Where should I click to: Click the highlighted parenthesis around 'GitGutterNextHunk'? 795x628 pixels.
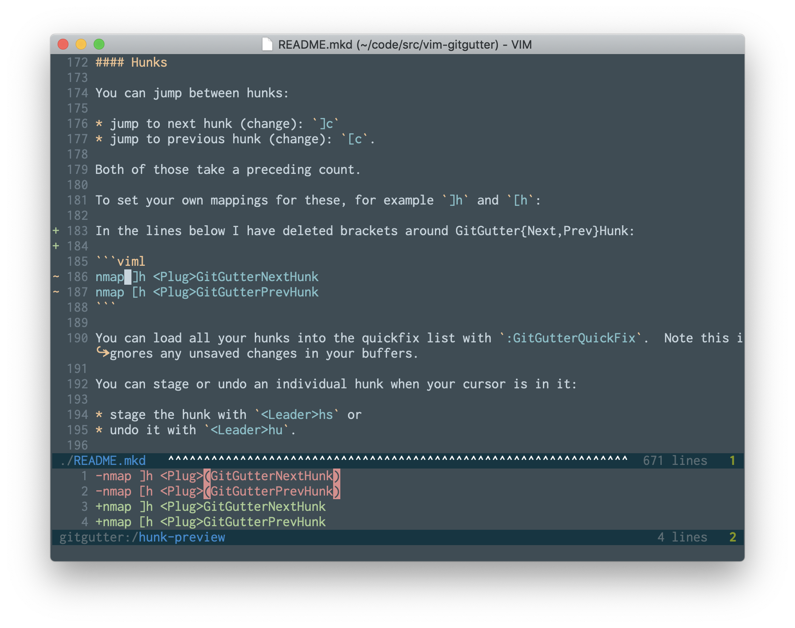(x=207, y=476)
